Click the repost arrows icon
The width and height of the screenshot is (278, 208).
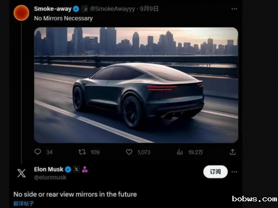click(82, 152)
